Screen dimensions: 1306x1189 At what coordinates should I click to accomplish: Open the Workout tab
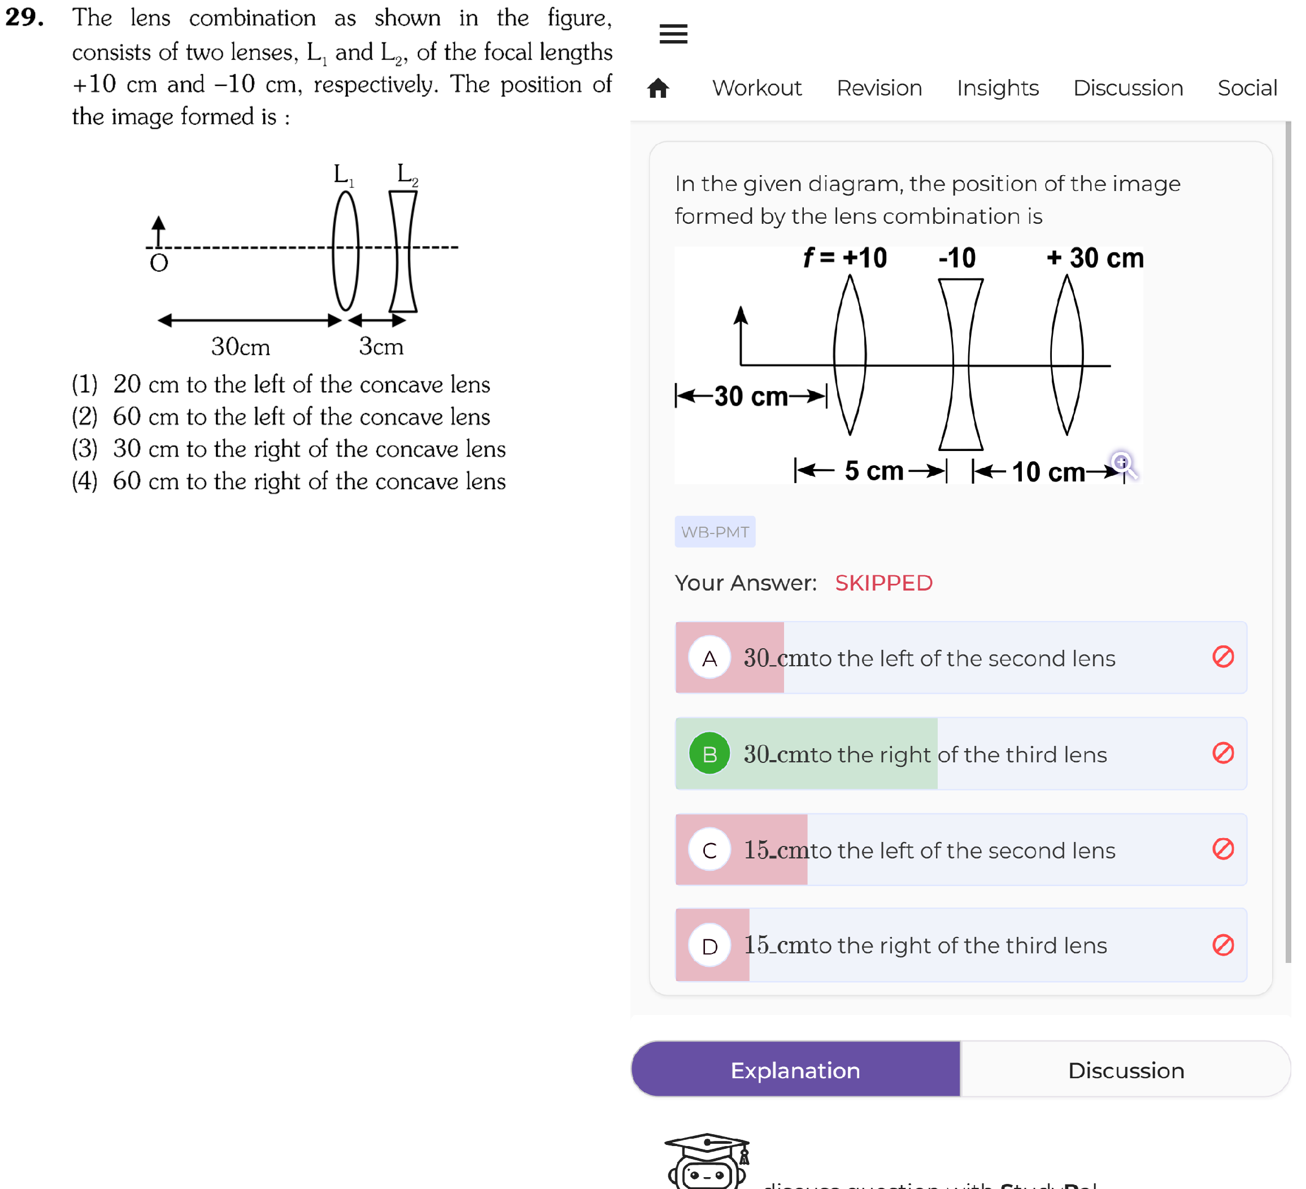coord(756,88)
